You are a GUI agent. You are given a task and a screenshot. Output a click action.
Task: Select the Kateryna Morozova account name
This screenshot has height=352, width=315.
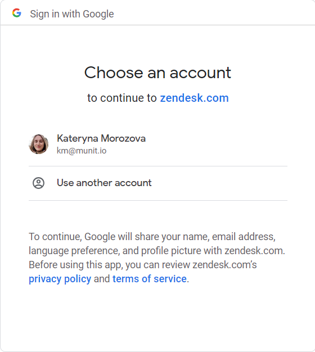[101, 138]
